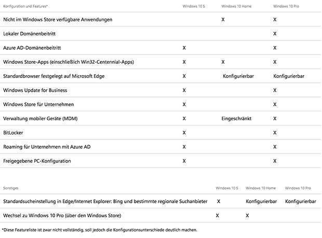Image resolution: width=322 pixels, height=238 pixels.
Task: Click the footnote text about the Featureliste
Action: [x=99, y=230]
